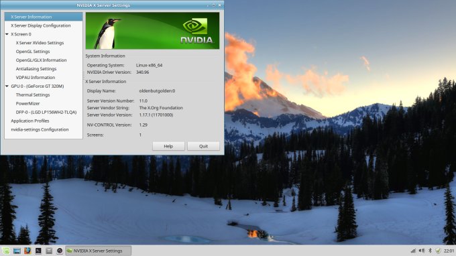Click the Help button
Image resolution: width=456 pixels, height=256 pixels.
click(x=168, y=146)
